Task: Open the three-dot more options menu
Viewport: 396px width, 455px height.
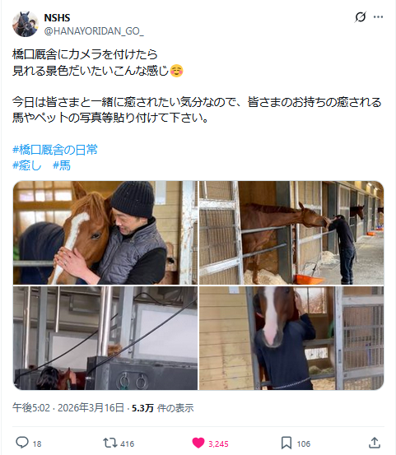Action: pyautogui.click(x=378, y=16)
